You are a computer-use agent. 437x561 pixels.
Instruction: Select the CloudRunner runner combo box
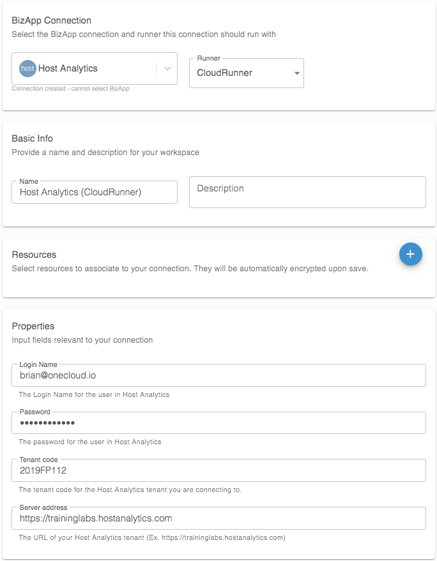tap(247, 73)
